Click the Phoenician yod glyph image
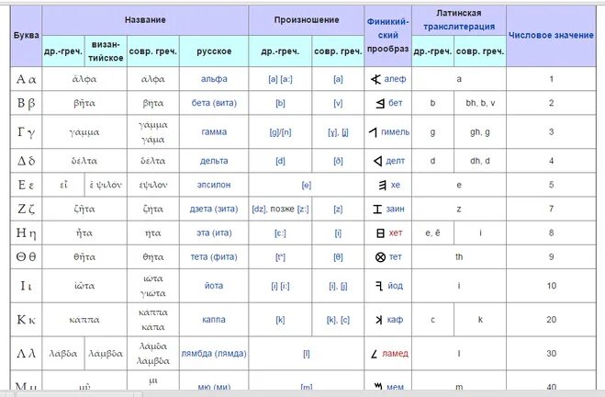The image size is (605, 397). (x=379, y=286)
